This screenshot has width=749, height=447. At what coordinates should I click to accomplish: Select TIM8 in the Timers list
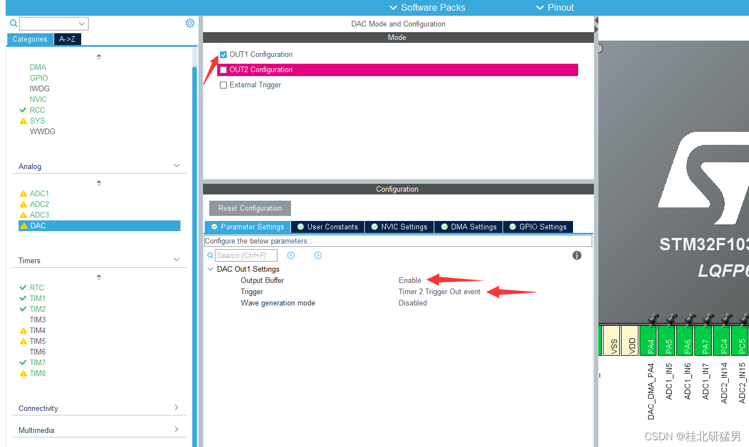coord(38,373)
